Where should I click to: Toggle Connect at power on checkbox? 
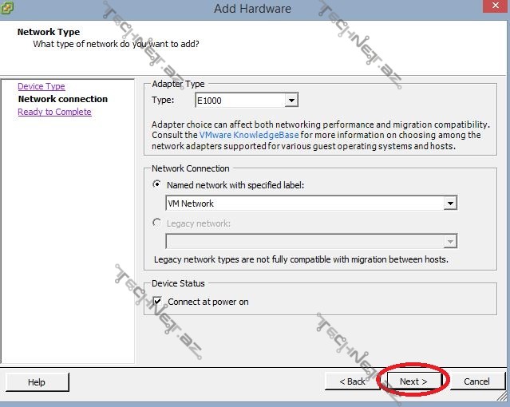point(156,302)
